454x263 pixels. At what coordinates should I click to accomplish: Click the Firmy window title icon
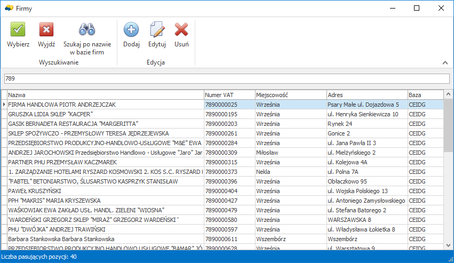(x=9, y=8)
